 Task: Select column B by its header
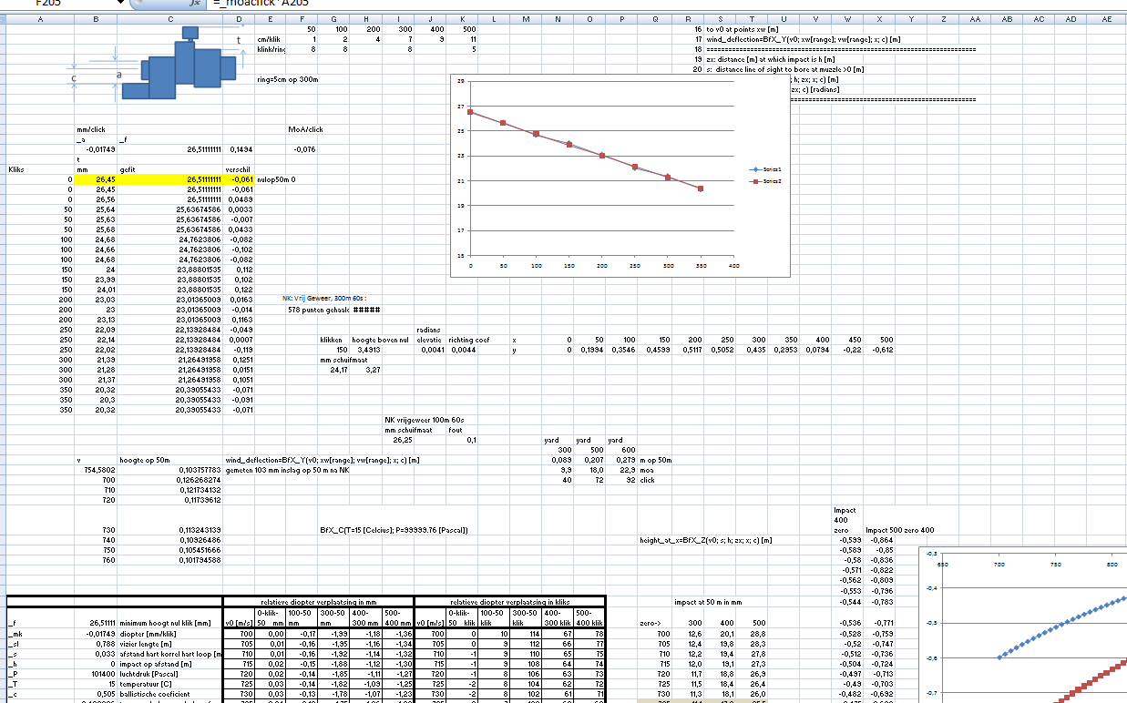96,18
